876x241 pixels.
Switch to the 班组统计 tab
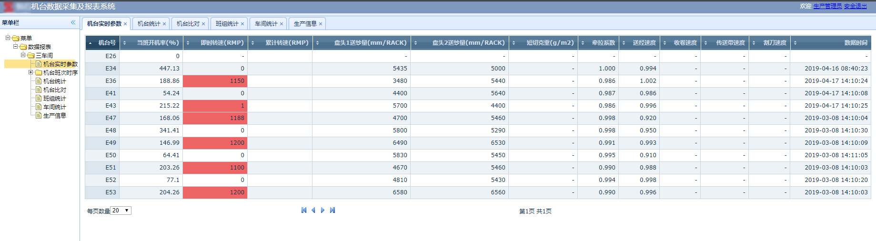point(227,24)
